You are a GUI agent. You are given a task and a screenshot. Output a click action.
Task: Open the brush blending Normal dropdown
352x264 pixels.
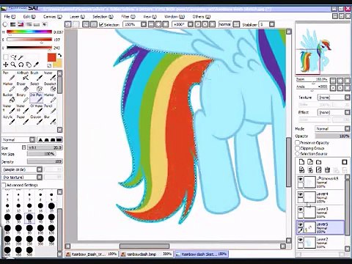click(x=18, y=139)
